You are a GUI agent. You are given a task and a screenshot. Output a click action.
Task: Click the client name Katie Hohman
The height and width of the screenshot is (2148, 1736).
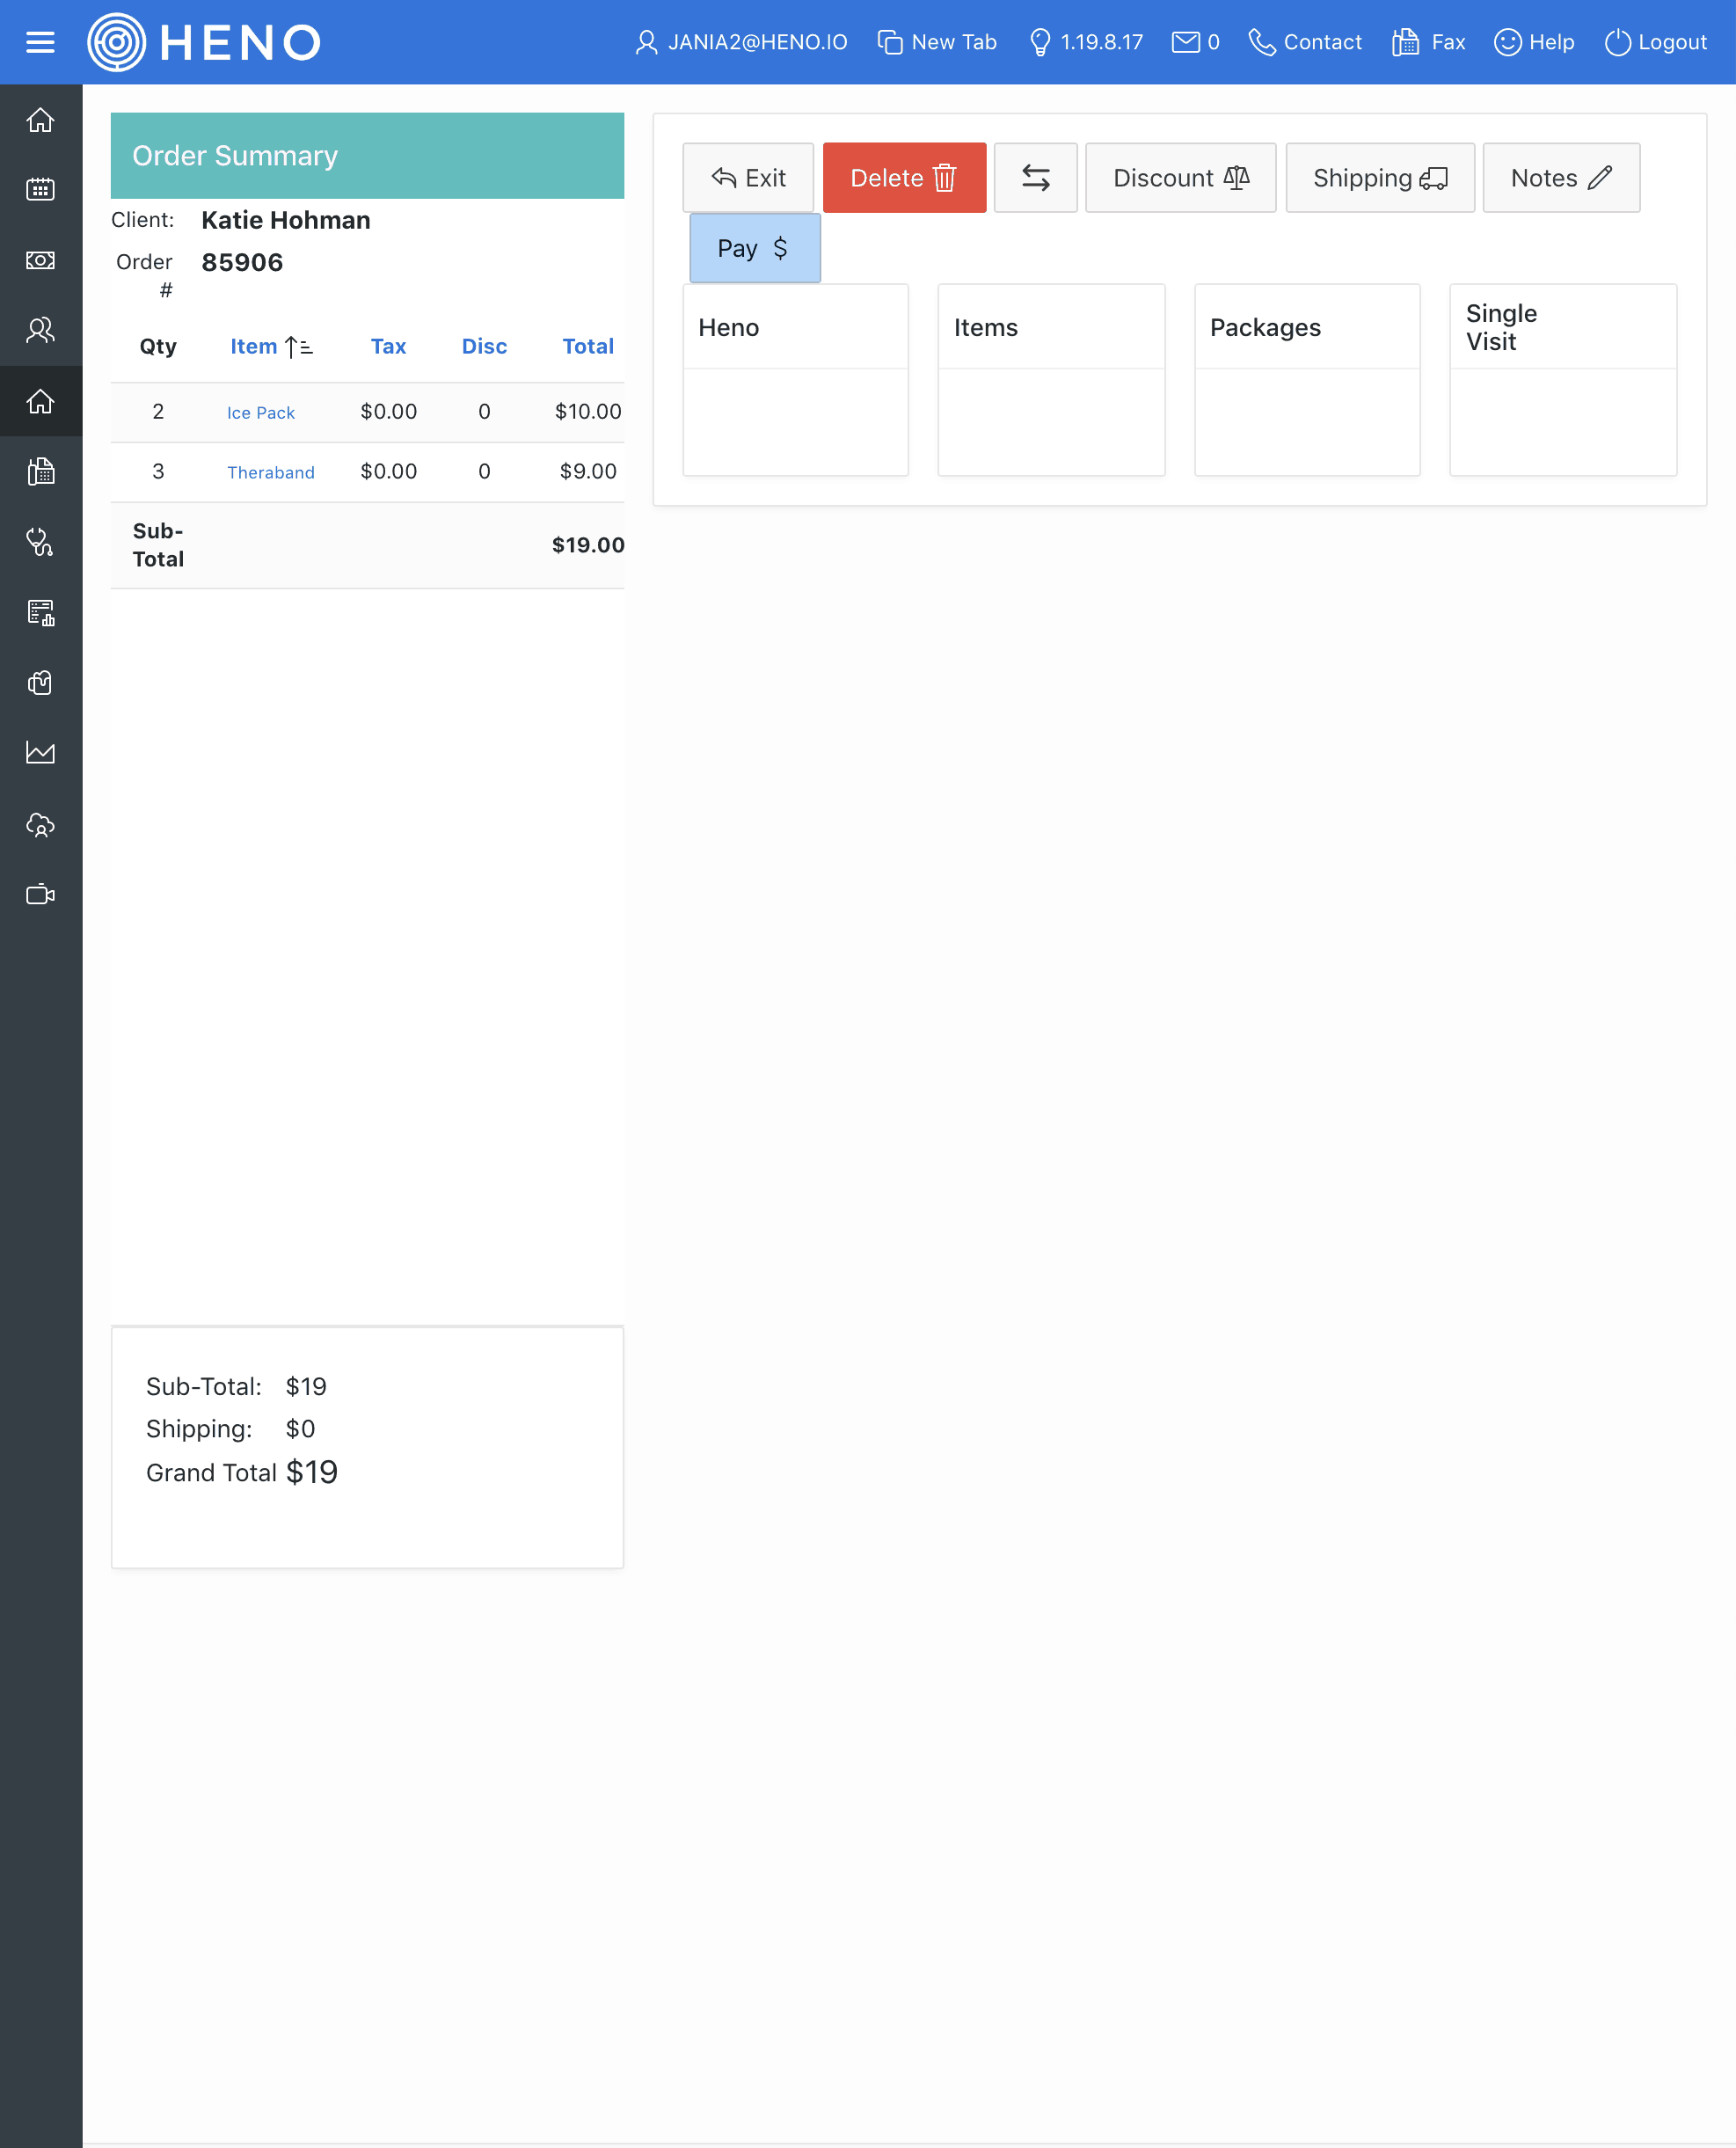tap(286, 220)
